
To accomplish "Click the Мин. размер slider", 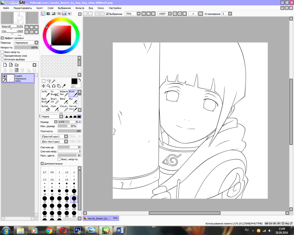I will pyautogui.click(x=67, y=126).
